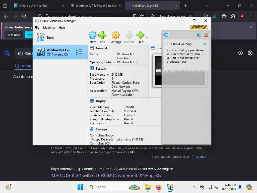Screen dimensions: 257x193
Task: Select the Windows NT Evolution VM entry
Action: pos(60,52)
